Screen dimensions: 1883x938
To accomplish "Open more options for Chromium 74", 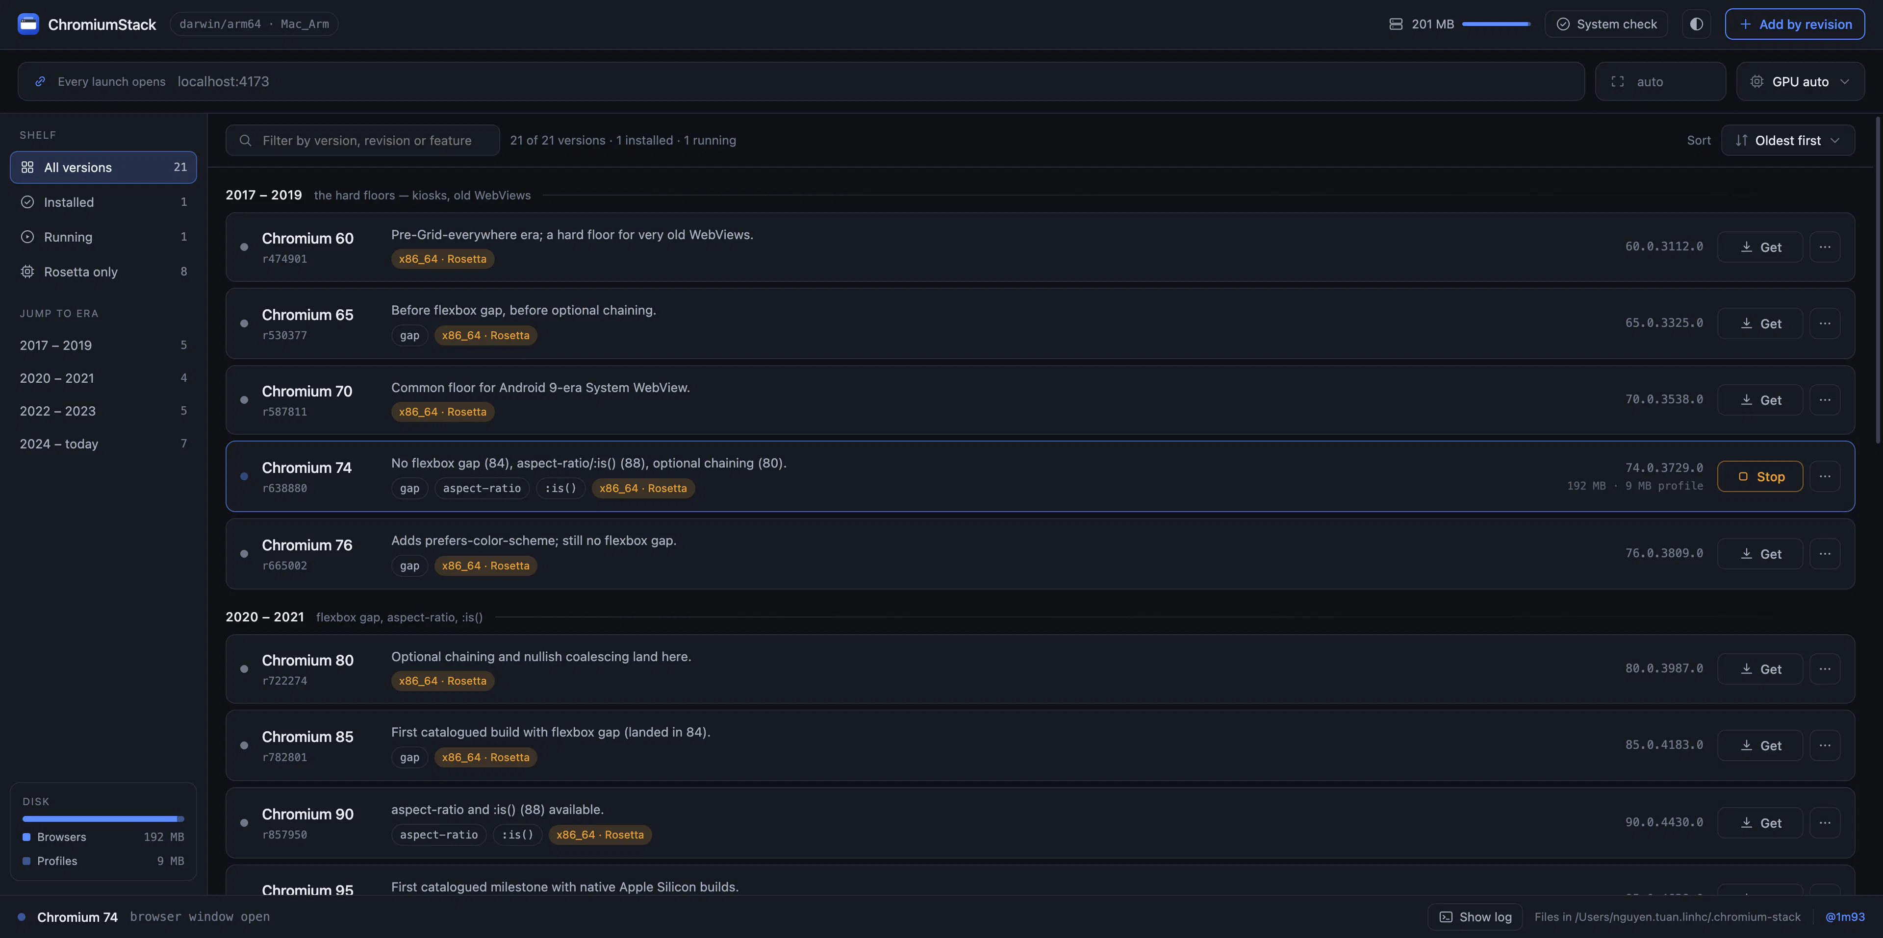I will coord(1825,476).
